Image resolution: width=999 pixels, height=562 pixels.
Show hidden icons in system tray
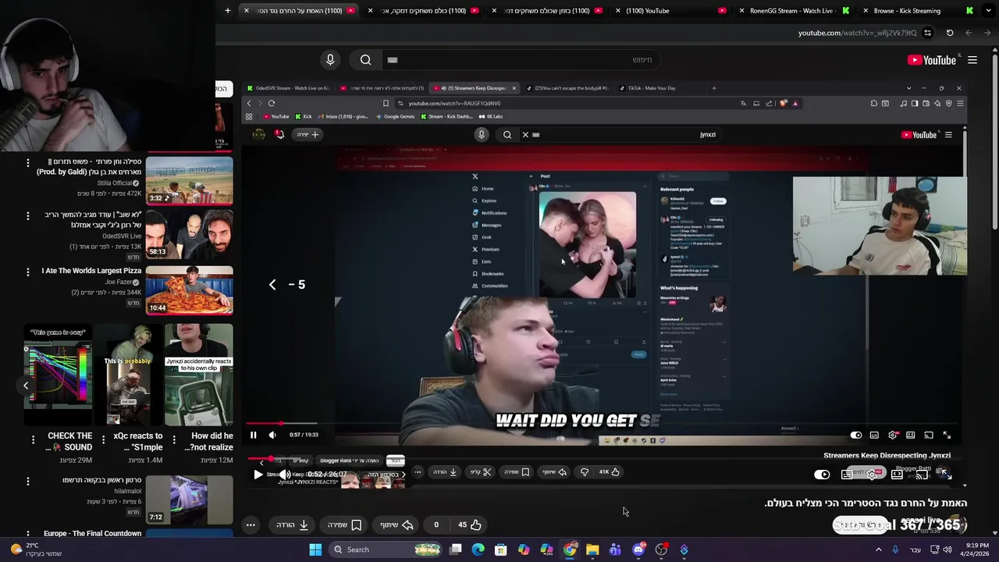click(x=878, y=550)
